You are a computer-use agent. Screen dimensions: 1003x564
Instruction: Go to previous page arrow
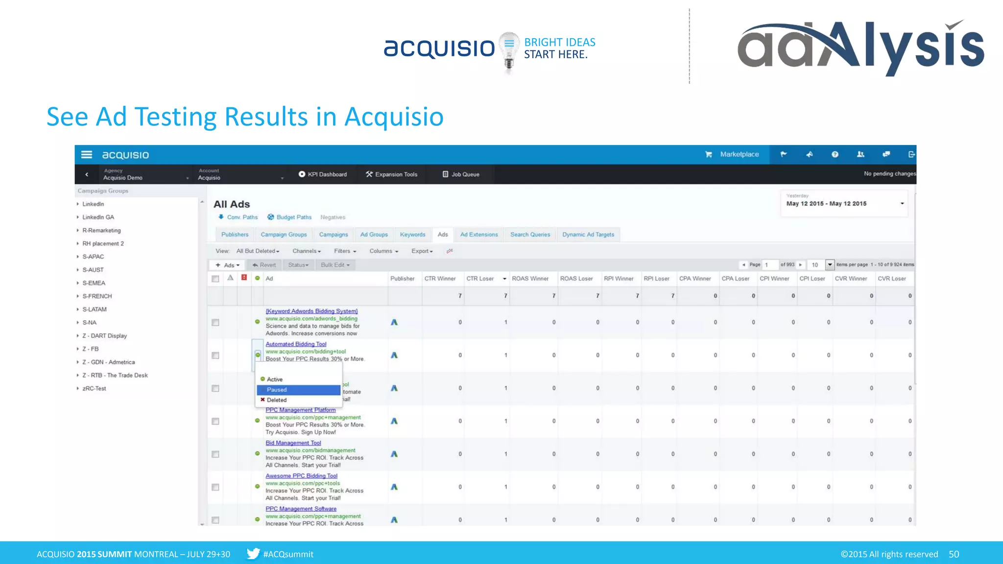pyautogui.click(x=743, y=265)
